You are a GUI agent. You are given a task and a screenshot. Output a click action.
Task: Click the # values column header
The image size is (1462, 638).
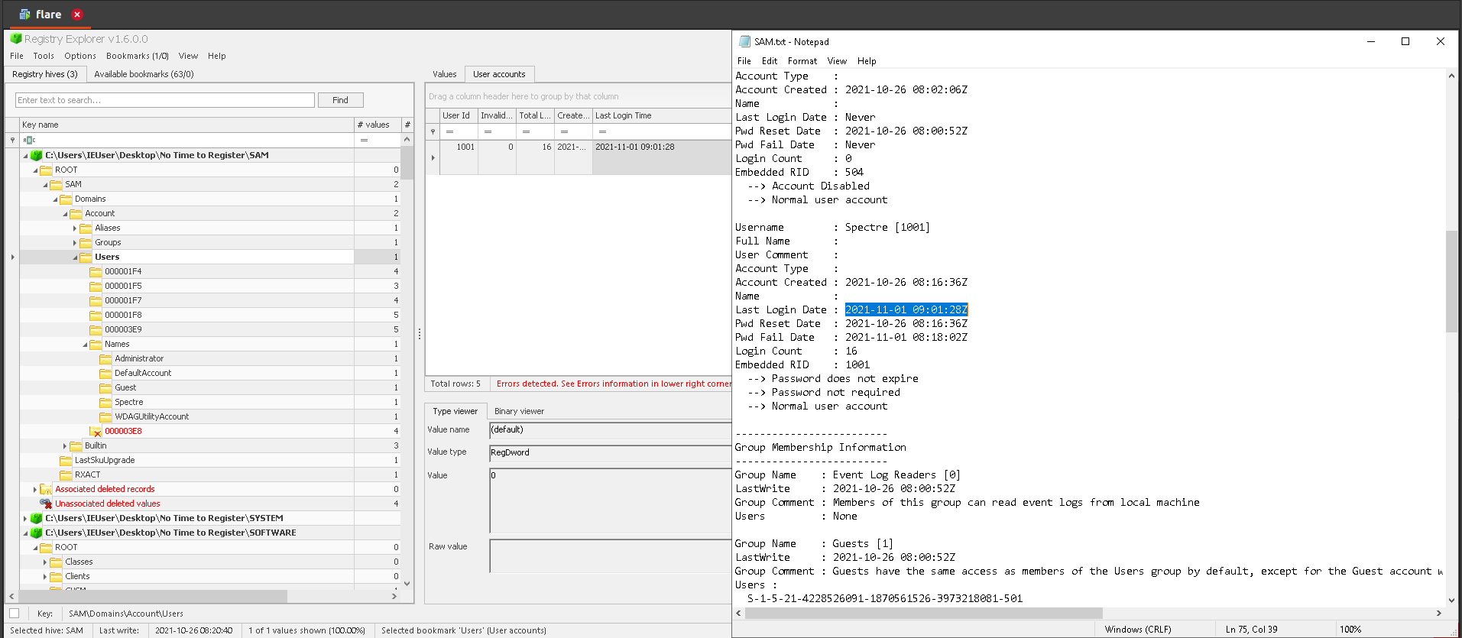(378, 125)
